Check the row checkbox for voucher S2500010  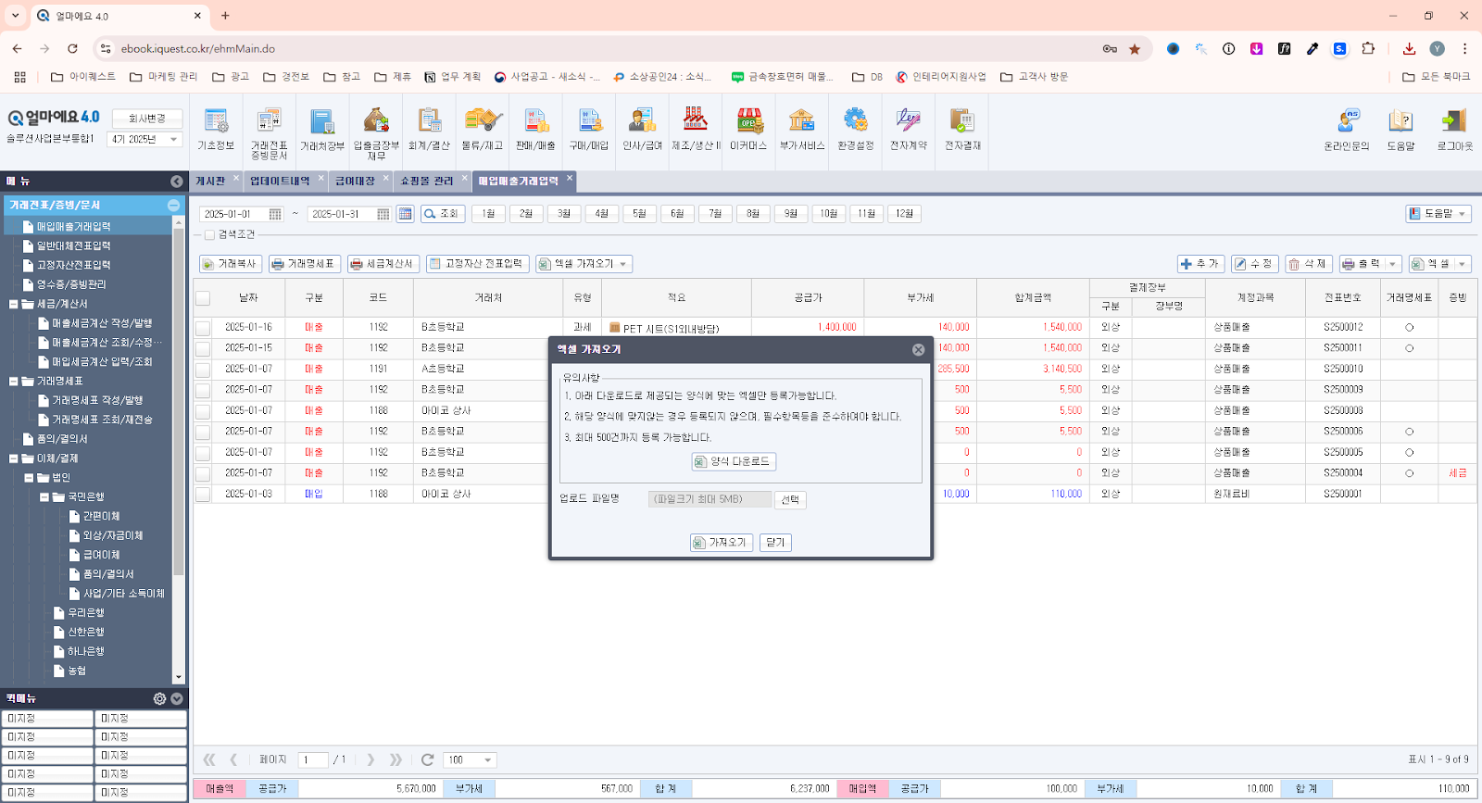(203, 370)
